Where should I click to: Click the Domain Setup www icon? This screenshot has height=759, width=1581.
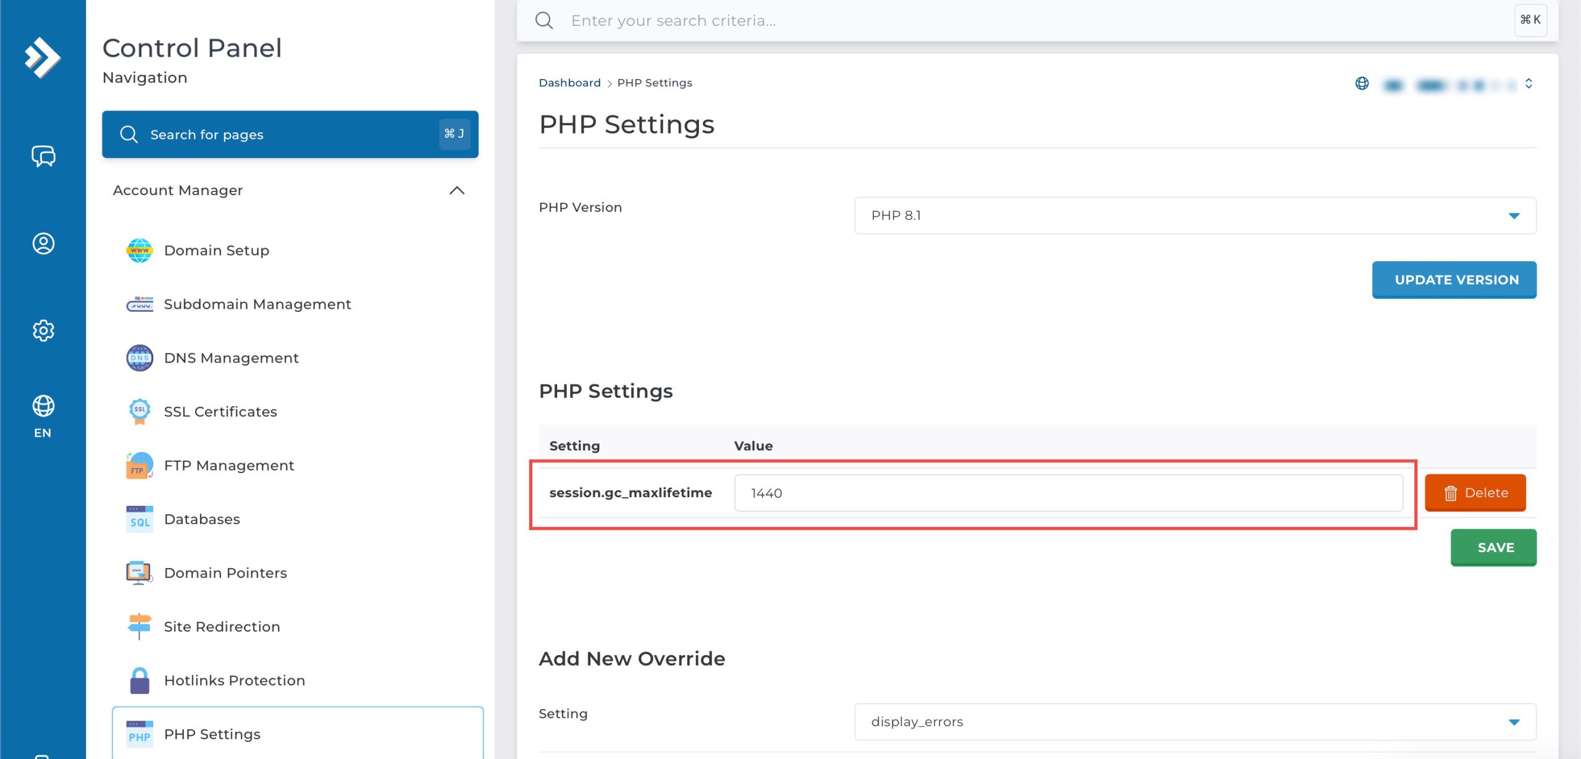(140, 251)
